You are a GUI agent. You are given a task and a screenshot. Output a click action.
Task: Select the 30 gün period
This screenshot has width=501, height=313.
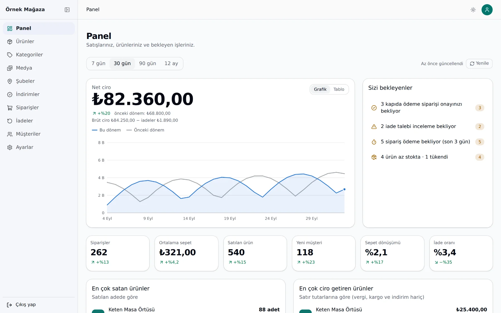tap(122, 63)
